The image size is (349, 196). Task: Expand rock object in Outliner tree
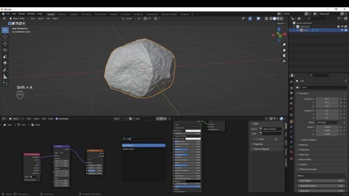tap(298, 30)
